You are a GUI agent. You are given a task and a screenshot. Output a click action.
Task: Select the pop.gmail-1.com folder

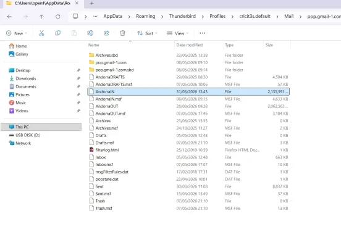[188, 62]
